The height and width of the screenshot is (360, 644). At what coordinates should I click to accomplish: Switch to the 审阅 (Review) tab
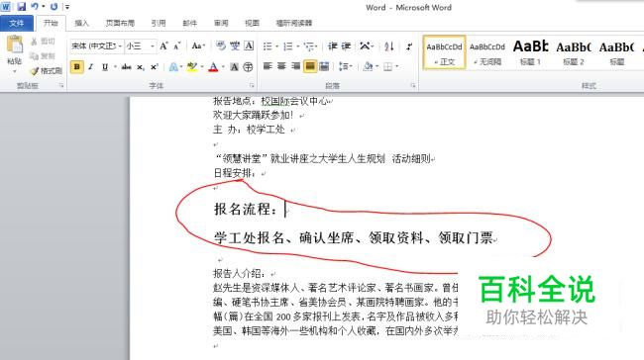[x=221, y=23]
